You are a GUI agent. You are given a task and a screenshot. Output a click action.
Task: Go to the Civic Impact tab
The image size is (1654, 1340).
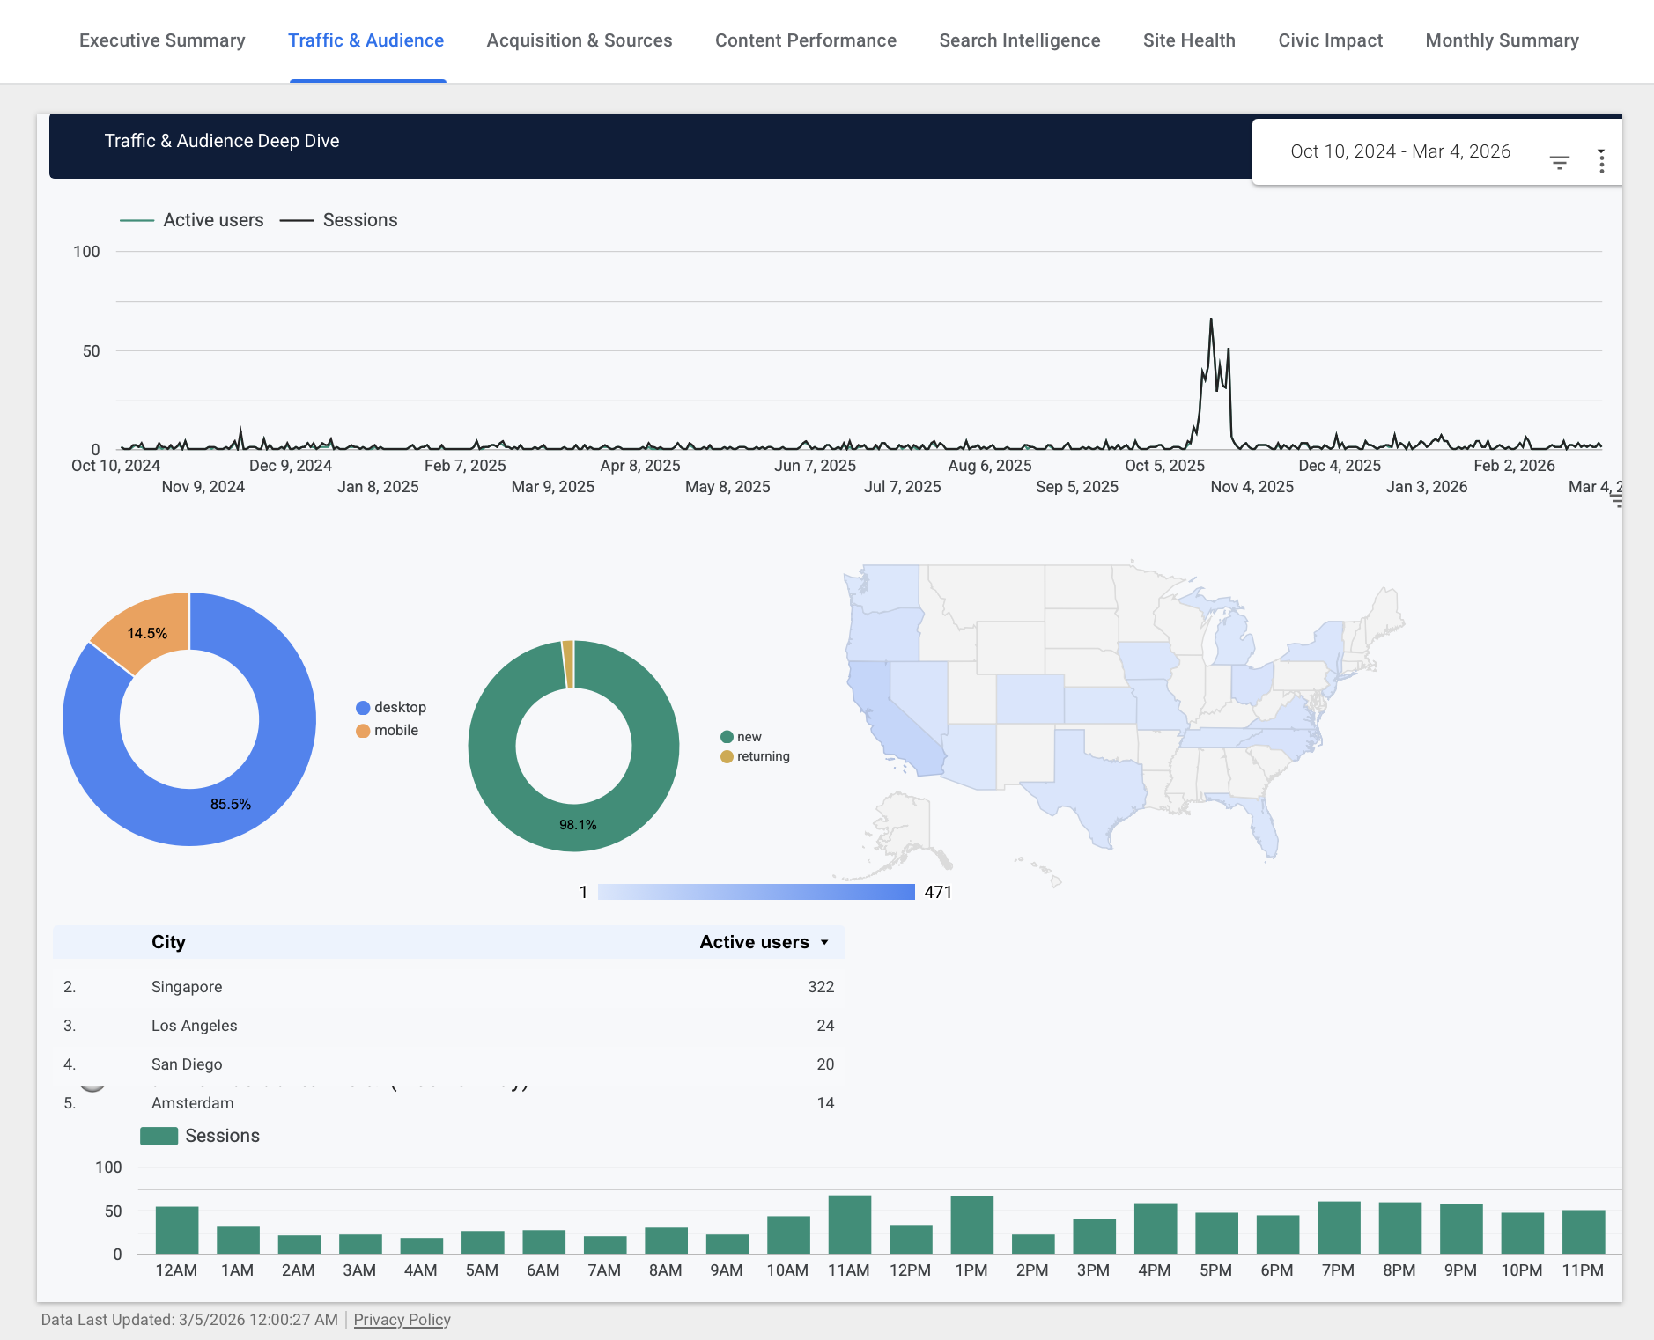tap(1330, 40)
